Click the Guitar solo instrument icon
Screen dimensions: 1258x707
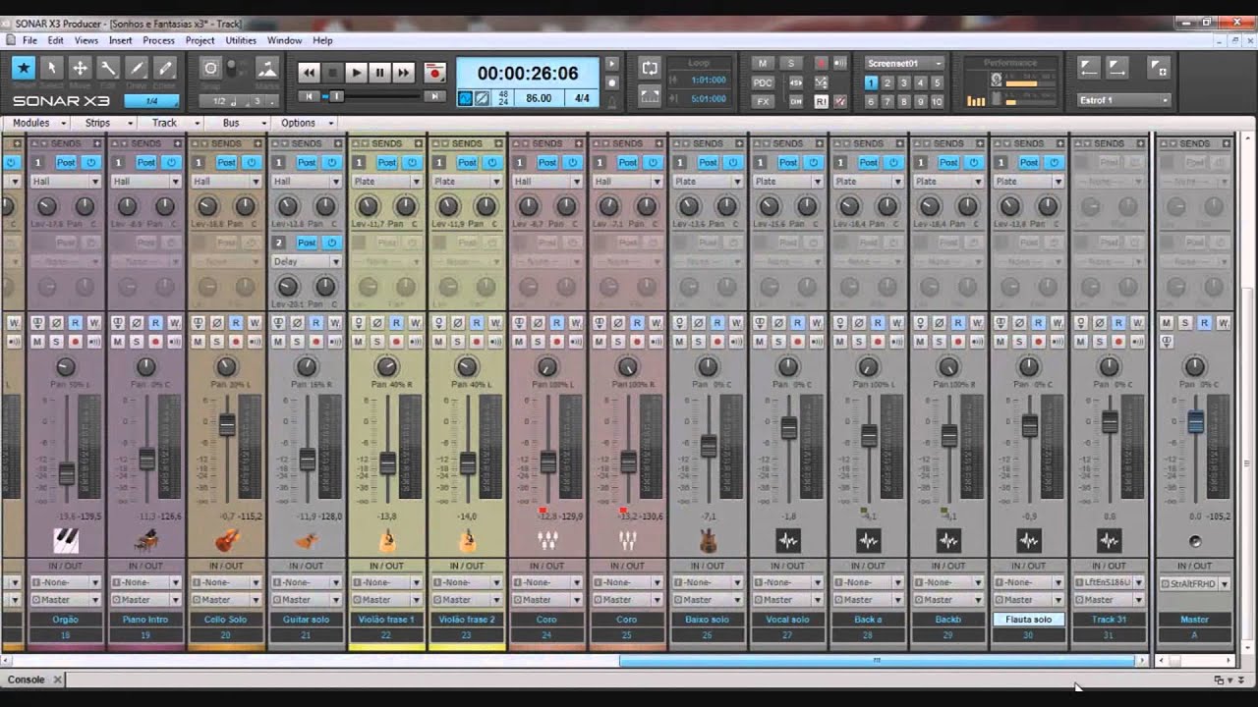click(306, 540)
